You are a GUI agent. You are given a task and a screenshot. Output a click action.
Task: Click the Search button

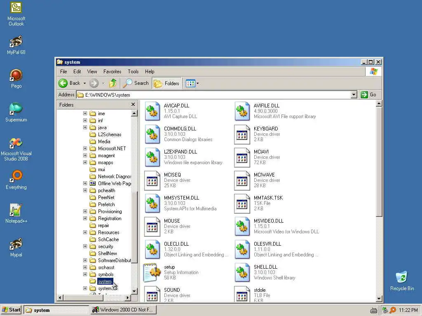click(x=136, y=83)
